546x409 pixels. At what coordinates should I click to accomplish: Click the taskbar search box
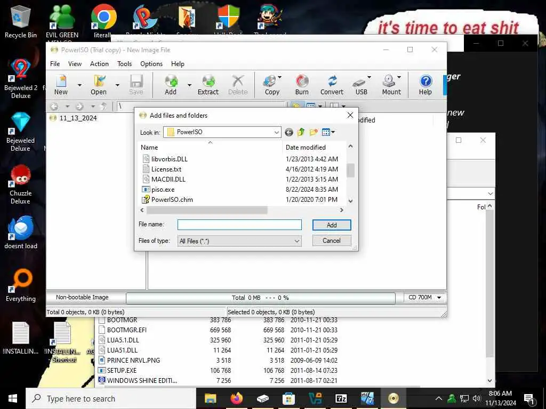[x=111, y=398]
